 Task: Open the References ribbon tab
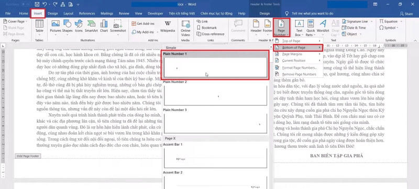coord(87,14)
